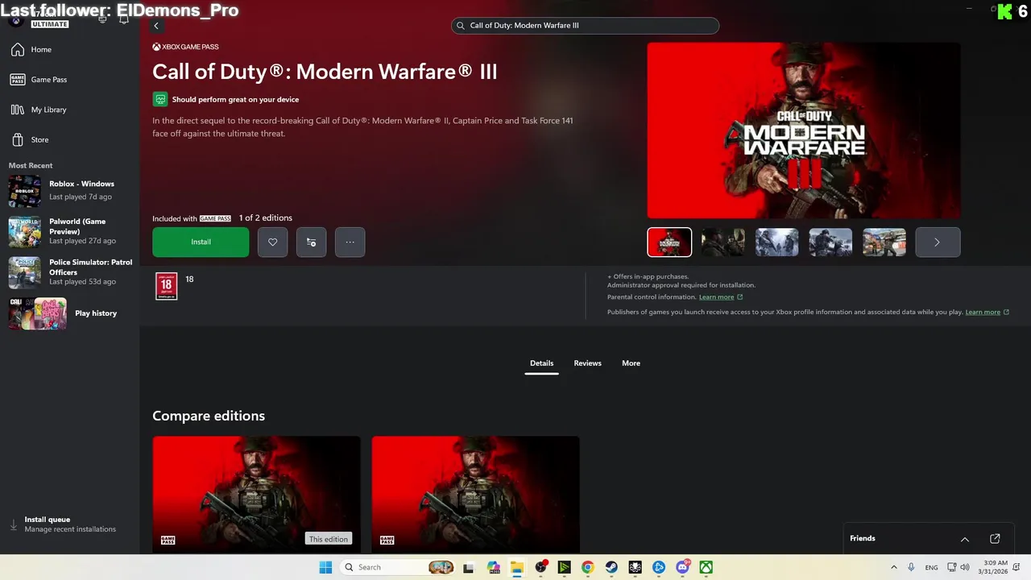Image resolution: width=1031 pixels, height=580 pixels.
Task: Open the Windows Start menu
Action: tap(325, 567)
